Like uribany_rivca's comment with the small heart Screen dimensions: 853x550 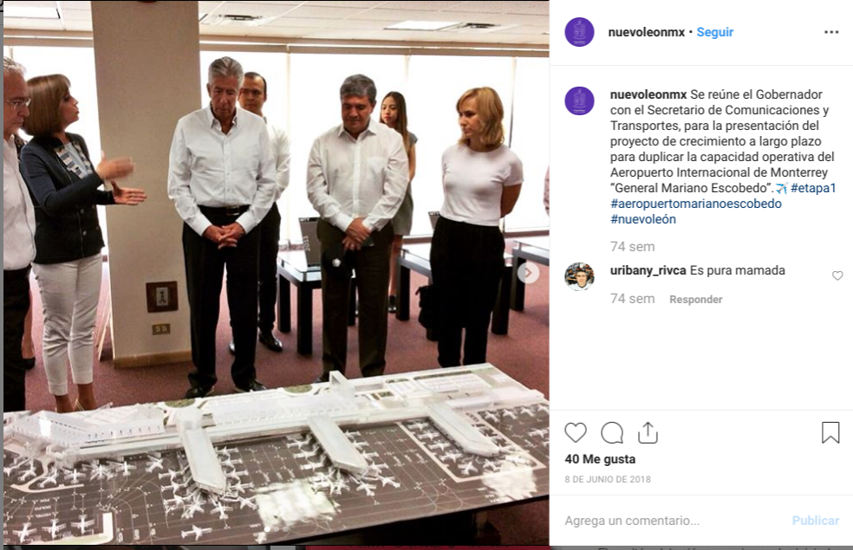pos(837,275)
